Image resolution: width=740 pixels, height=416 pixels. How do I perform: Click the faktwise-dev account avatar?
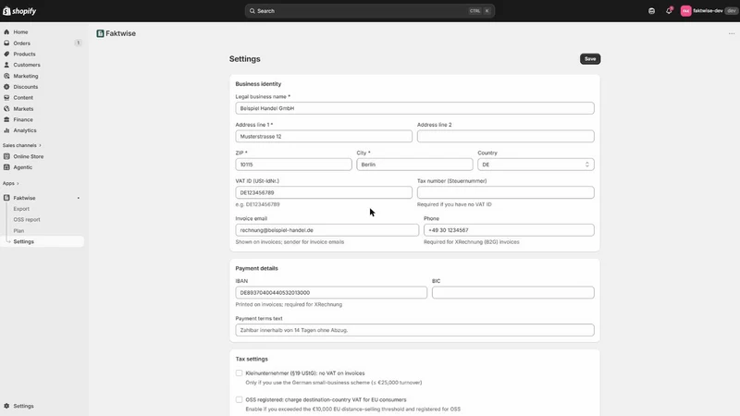[685, 11]
